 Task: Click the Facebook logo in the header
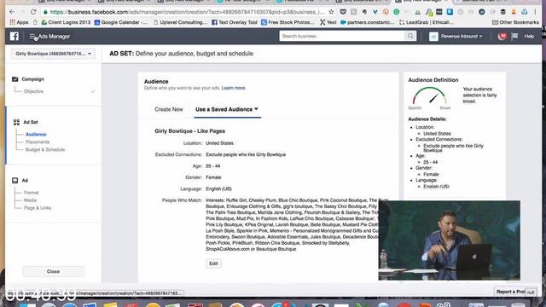pos(15,36)
